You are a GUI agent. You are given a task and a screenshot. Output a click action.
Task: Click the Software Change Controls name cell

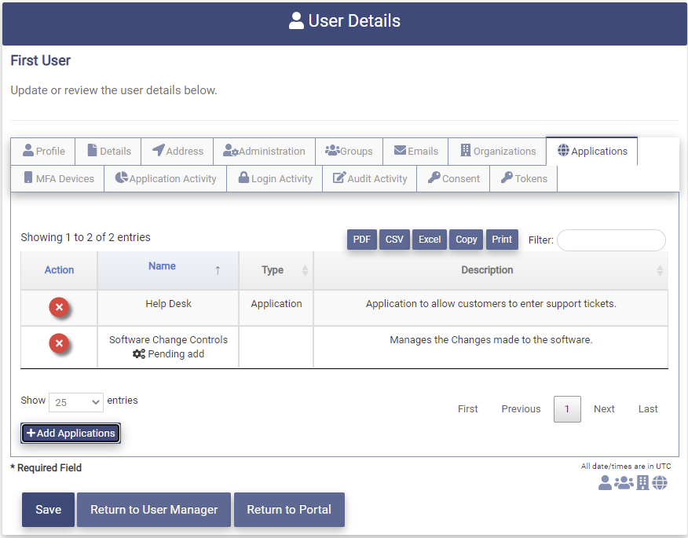click(169, 346)
